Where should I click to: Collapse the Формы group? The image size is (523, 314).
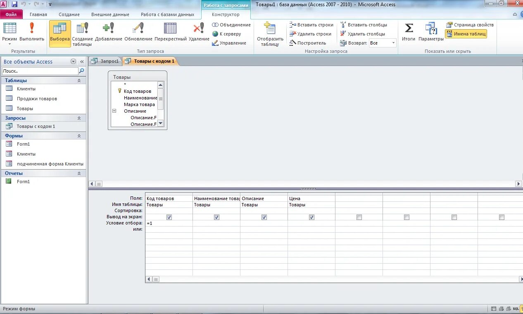(x=79, y=136)
